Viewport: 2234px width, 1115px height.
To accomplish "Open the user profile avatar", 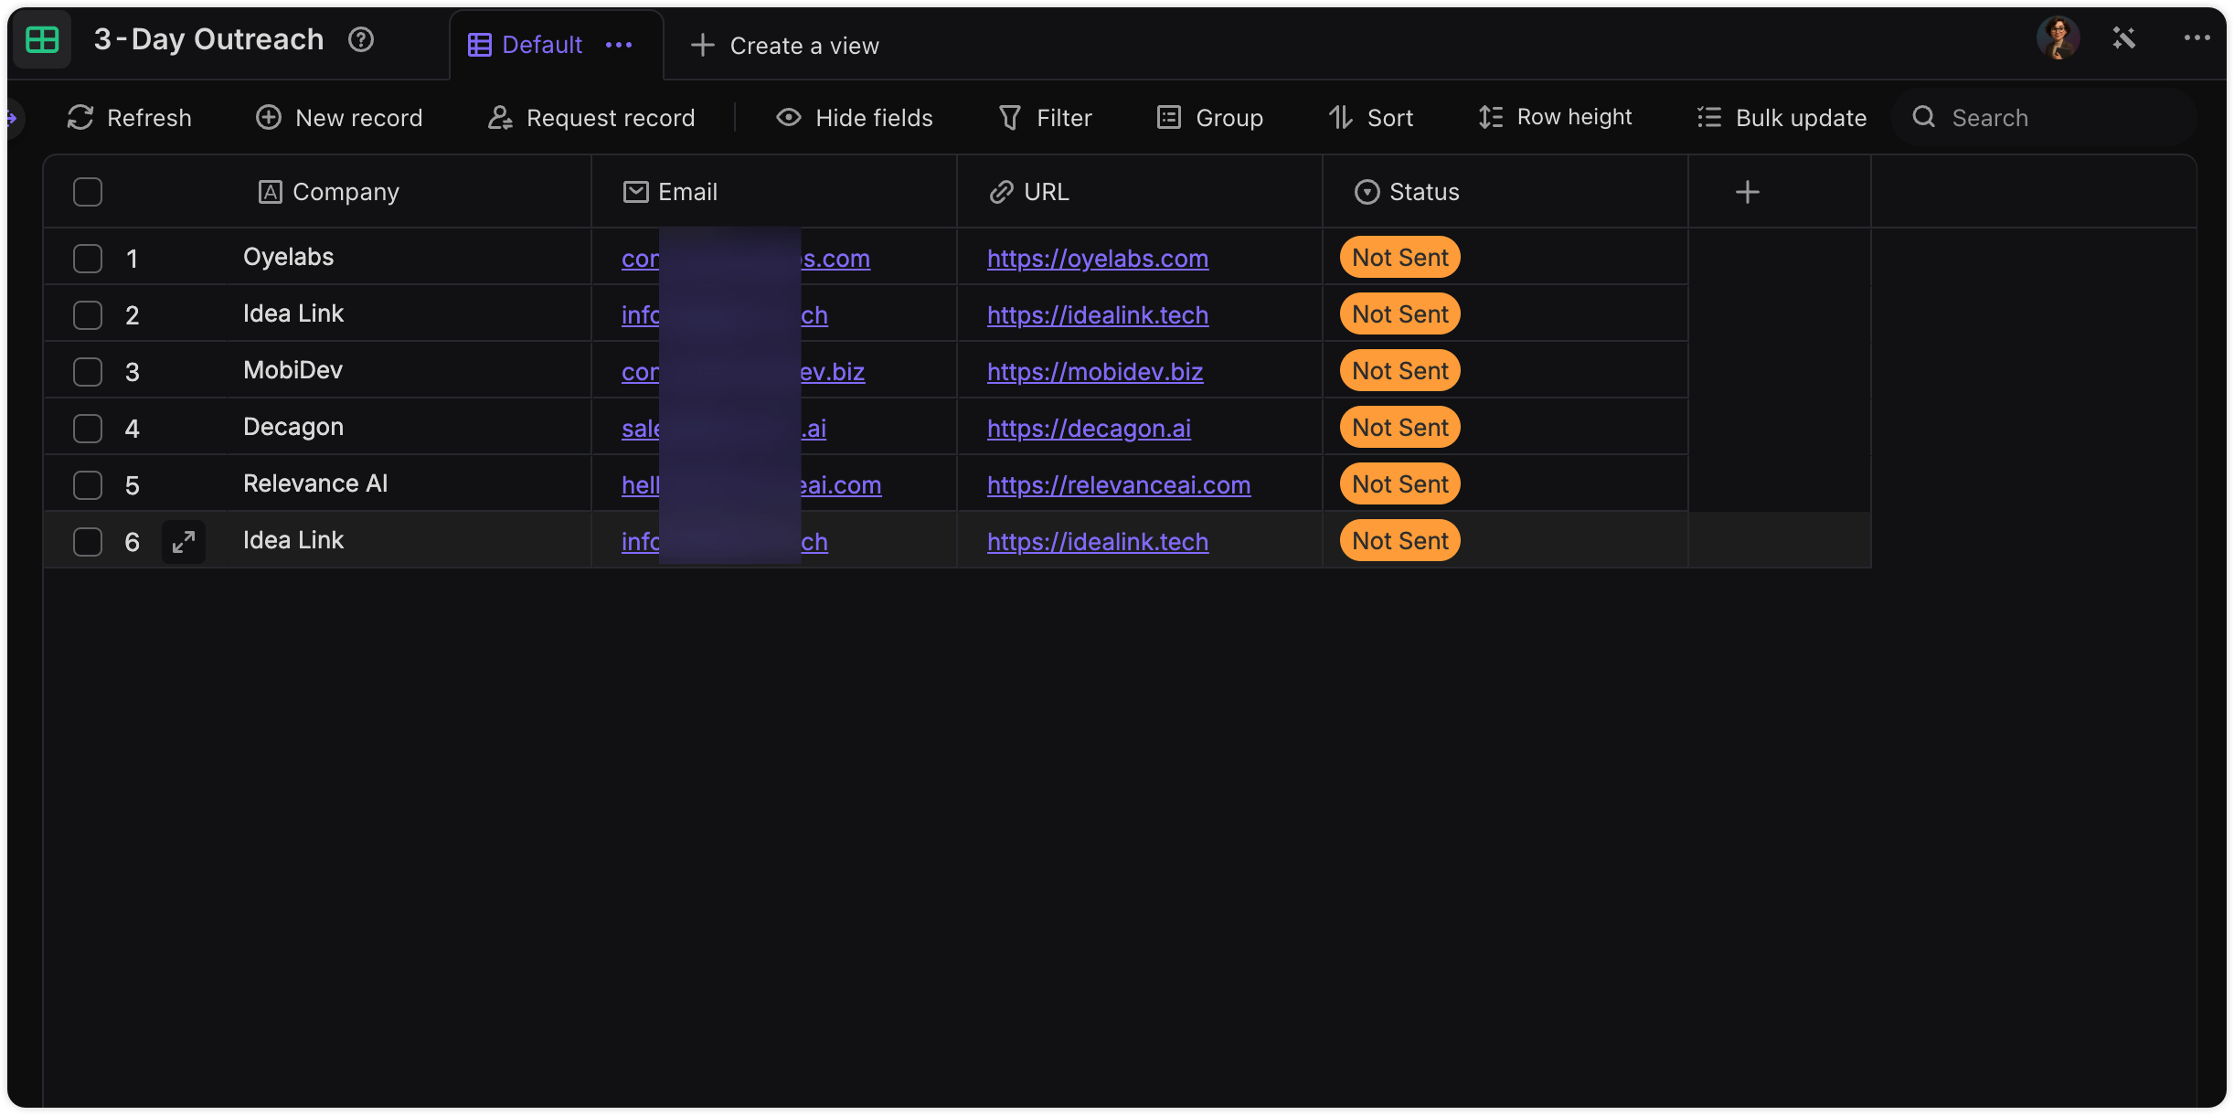I will click(x=2058, y=38).
